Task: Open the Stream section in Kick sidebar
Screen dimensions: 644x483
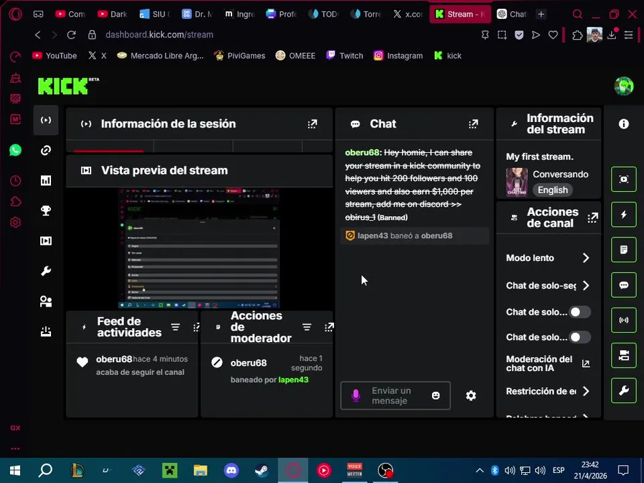Action: pyautogui.click(x=46, y=120)
